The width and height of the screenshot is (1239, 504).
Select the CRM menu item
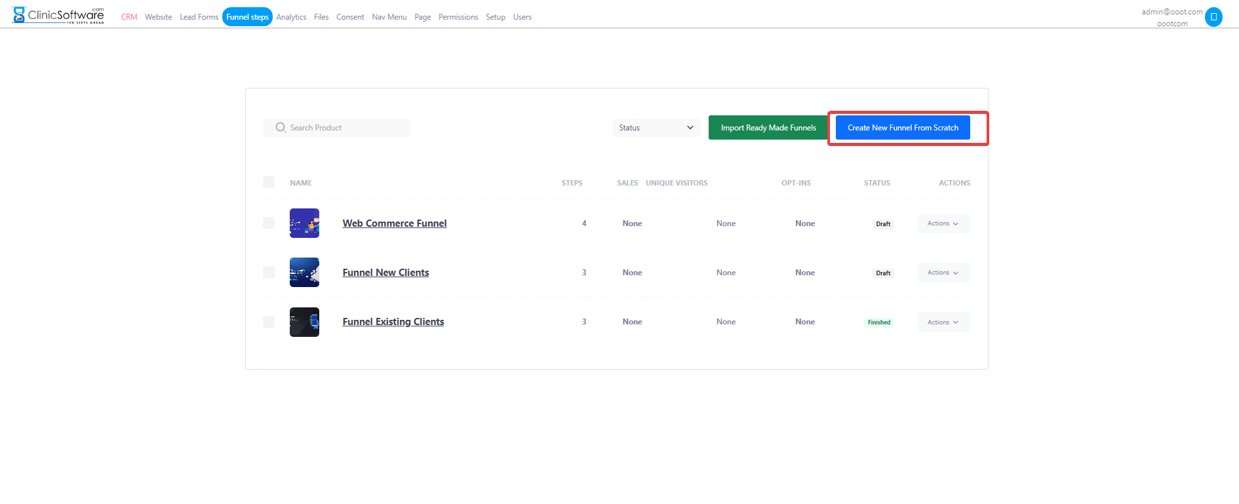pyautogui.click(x=129, y=17)
